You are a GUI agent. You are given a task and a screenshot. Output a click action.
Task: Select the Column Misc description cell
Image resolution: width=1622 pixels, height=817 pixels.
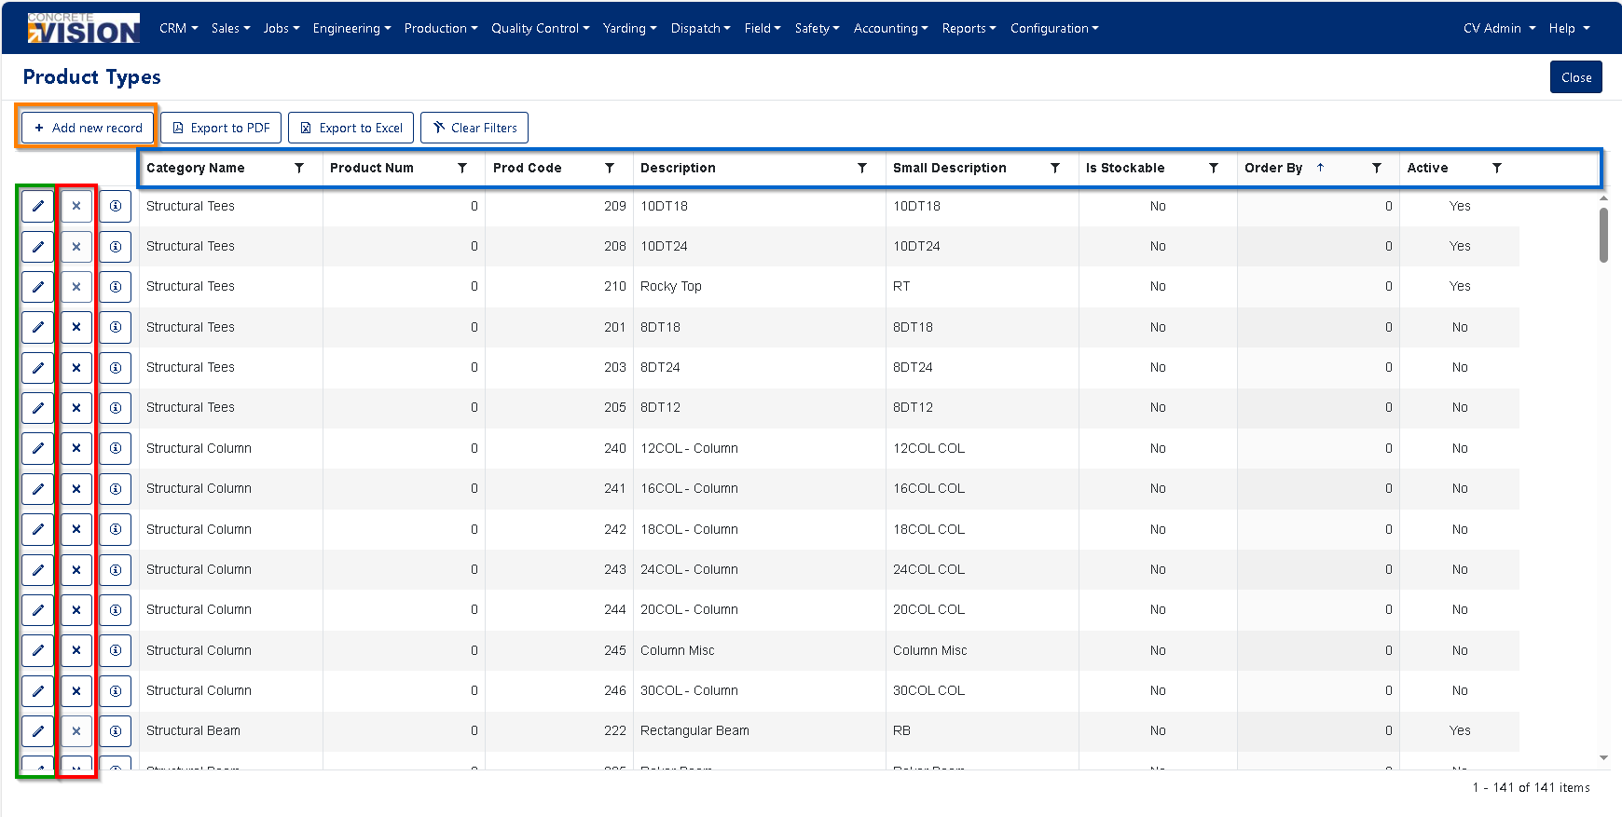click(760, 650)
